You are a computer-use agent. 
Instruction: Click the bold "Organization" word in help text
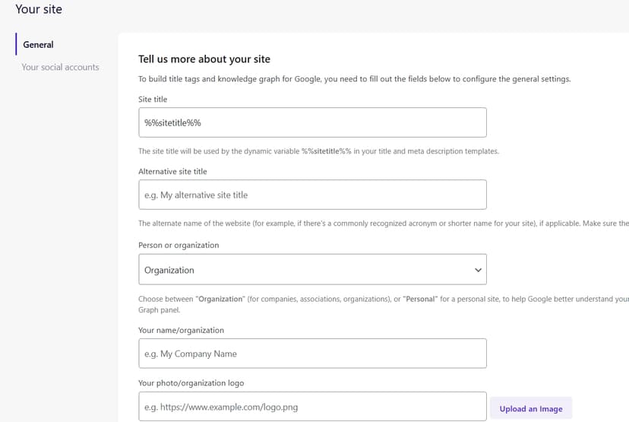(x=220, y=299)
